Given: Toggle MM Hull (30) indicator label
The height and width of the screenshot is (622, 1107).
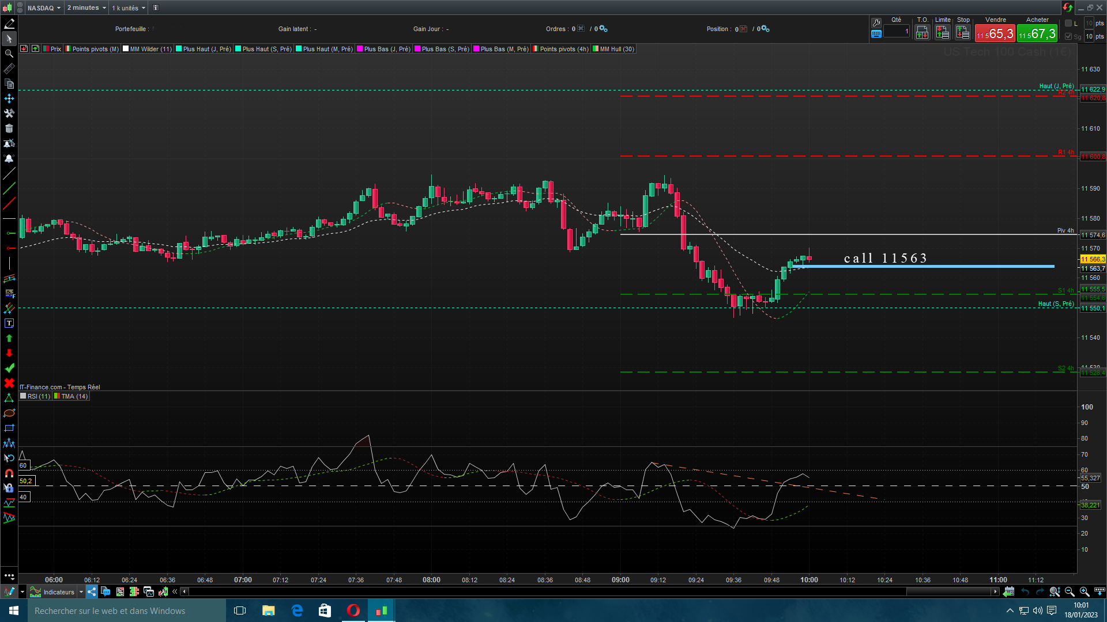Looking at the screenshot, I should coord(616,49).
